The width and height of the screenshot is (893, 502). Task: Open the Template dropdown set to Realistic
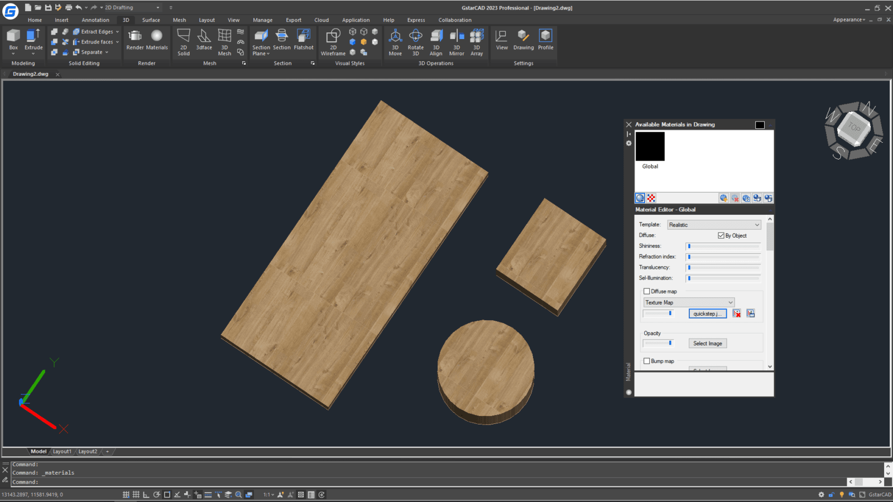click(x=714, y=224)
